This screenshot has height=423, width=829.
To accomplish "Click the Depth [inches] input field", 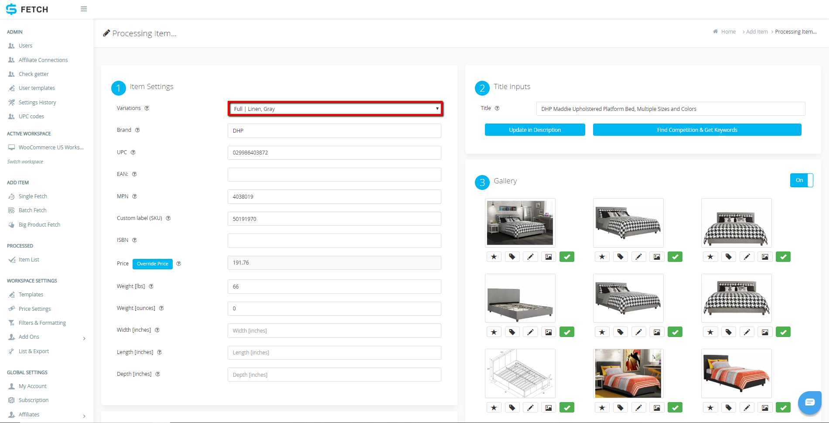I will (x=334, y=375).
